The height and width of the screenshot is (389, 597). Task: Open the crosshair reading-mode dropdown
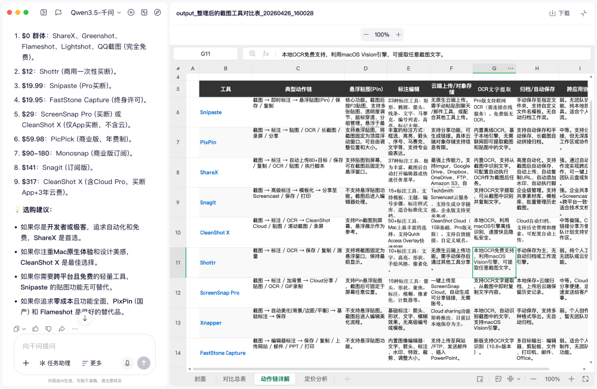pyautogui.click(x=513, y=379)
